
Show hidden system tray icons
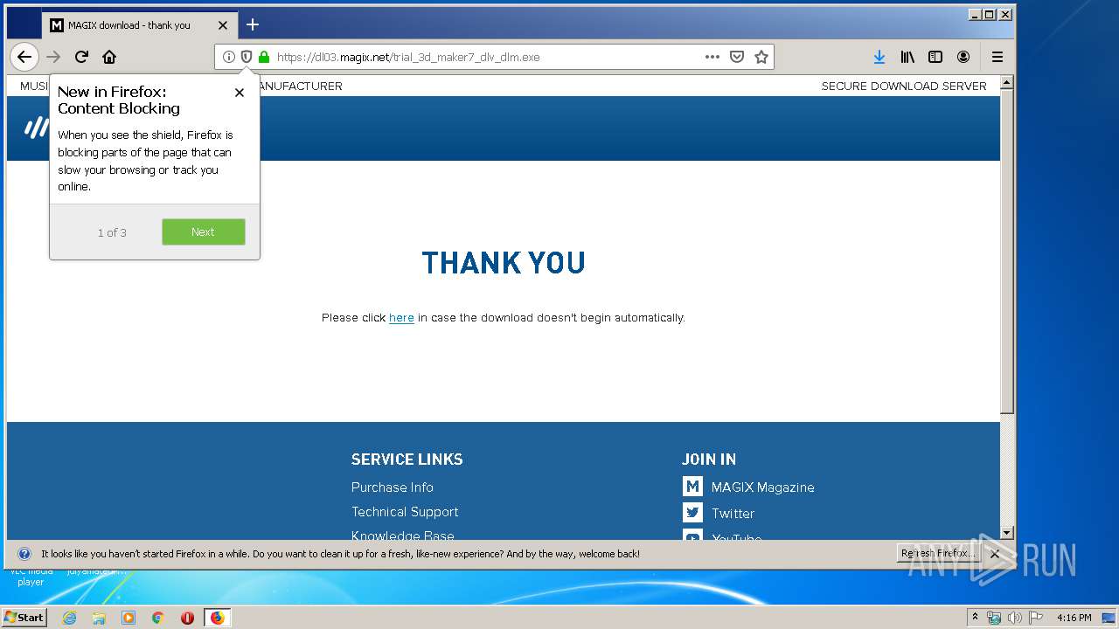point(975,617)
